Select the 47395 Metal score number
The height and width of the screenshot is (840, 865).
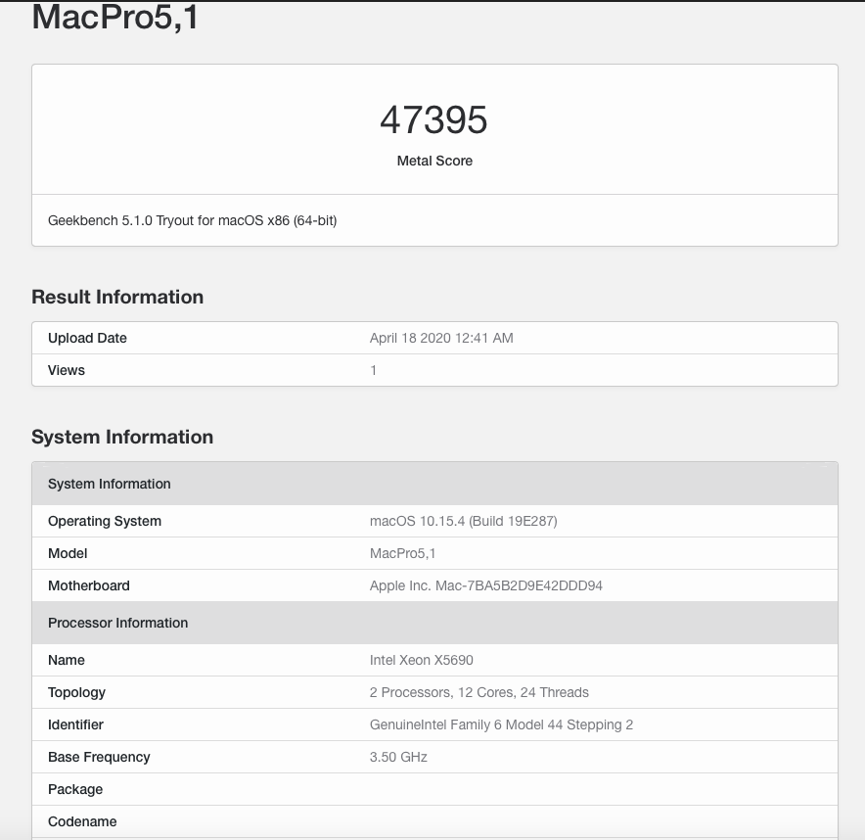(x=433, y=119)
